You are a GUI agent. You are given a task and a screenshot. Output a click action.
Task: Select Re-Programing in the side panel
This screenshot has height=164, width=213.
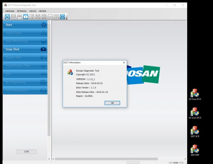click(x=25, y=82)
